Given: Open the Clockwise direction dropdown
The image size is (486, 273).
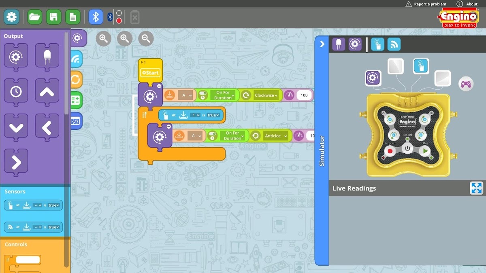Looking at the screenshot, I should [x=266, y=95].
